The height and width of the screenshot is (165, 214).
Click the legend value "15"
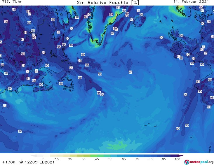[x=57, y=159]
